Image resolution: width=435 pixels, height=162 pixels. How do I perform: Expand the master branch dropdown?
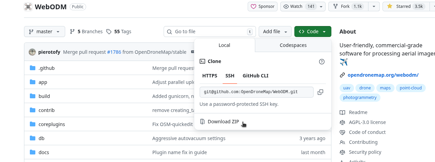[x=44, y=32]
